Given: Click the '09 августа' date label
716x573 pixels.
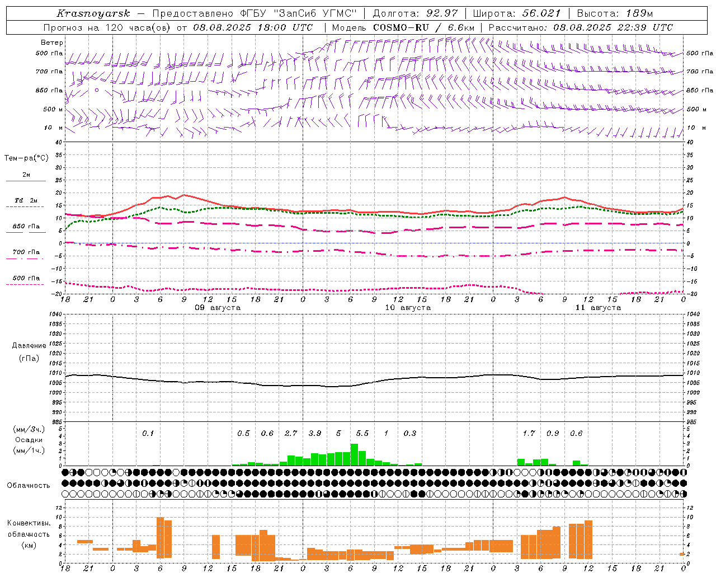Looking at the screenshot, I should (218, 308).
